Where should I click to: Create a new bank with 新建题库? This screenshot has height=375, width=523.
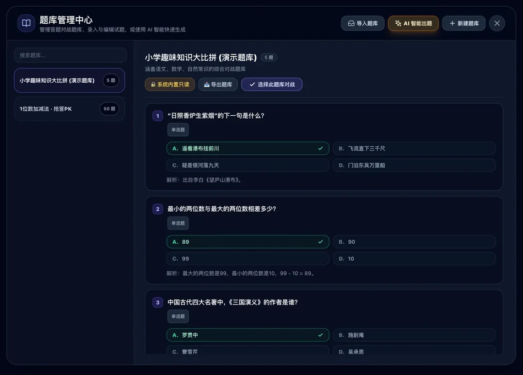(464, 23)
